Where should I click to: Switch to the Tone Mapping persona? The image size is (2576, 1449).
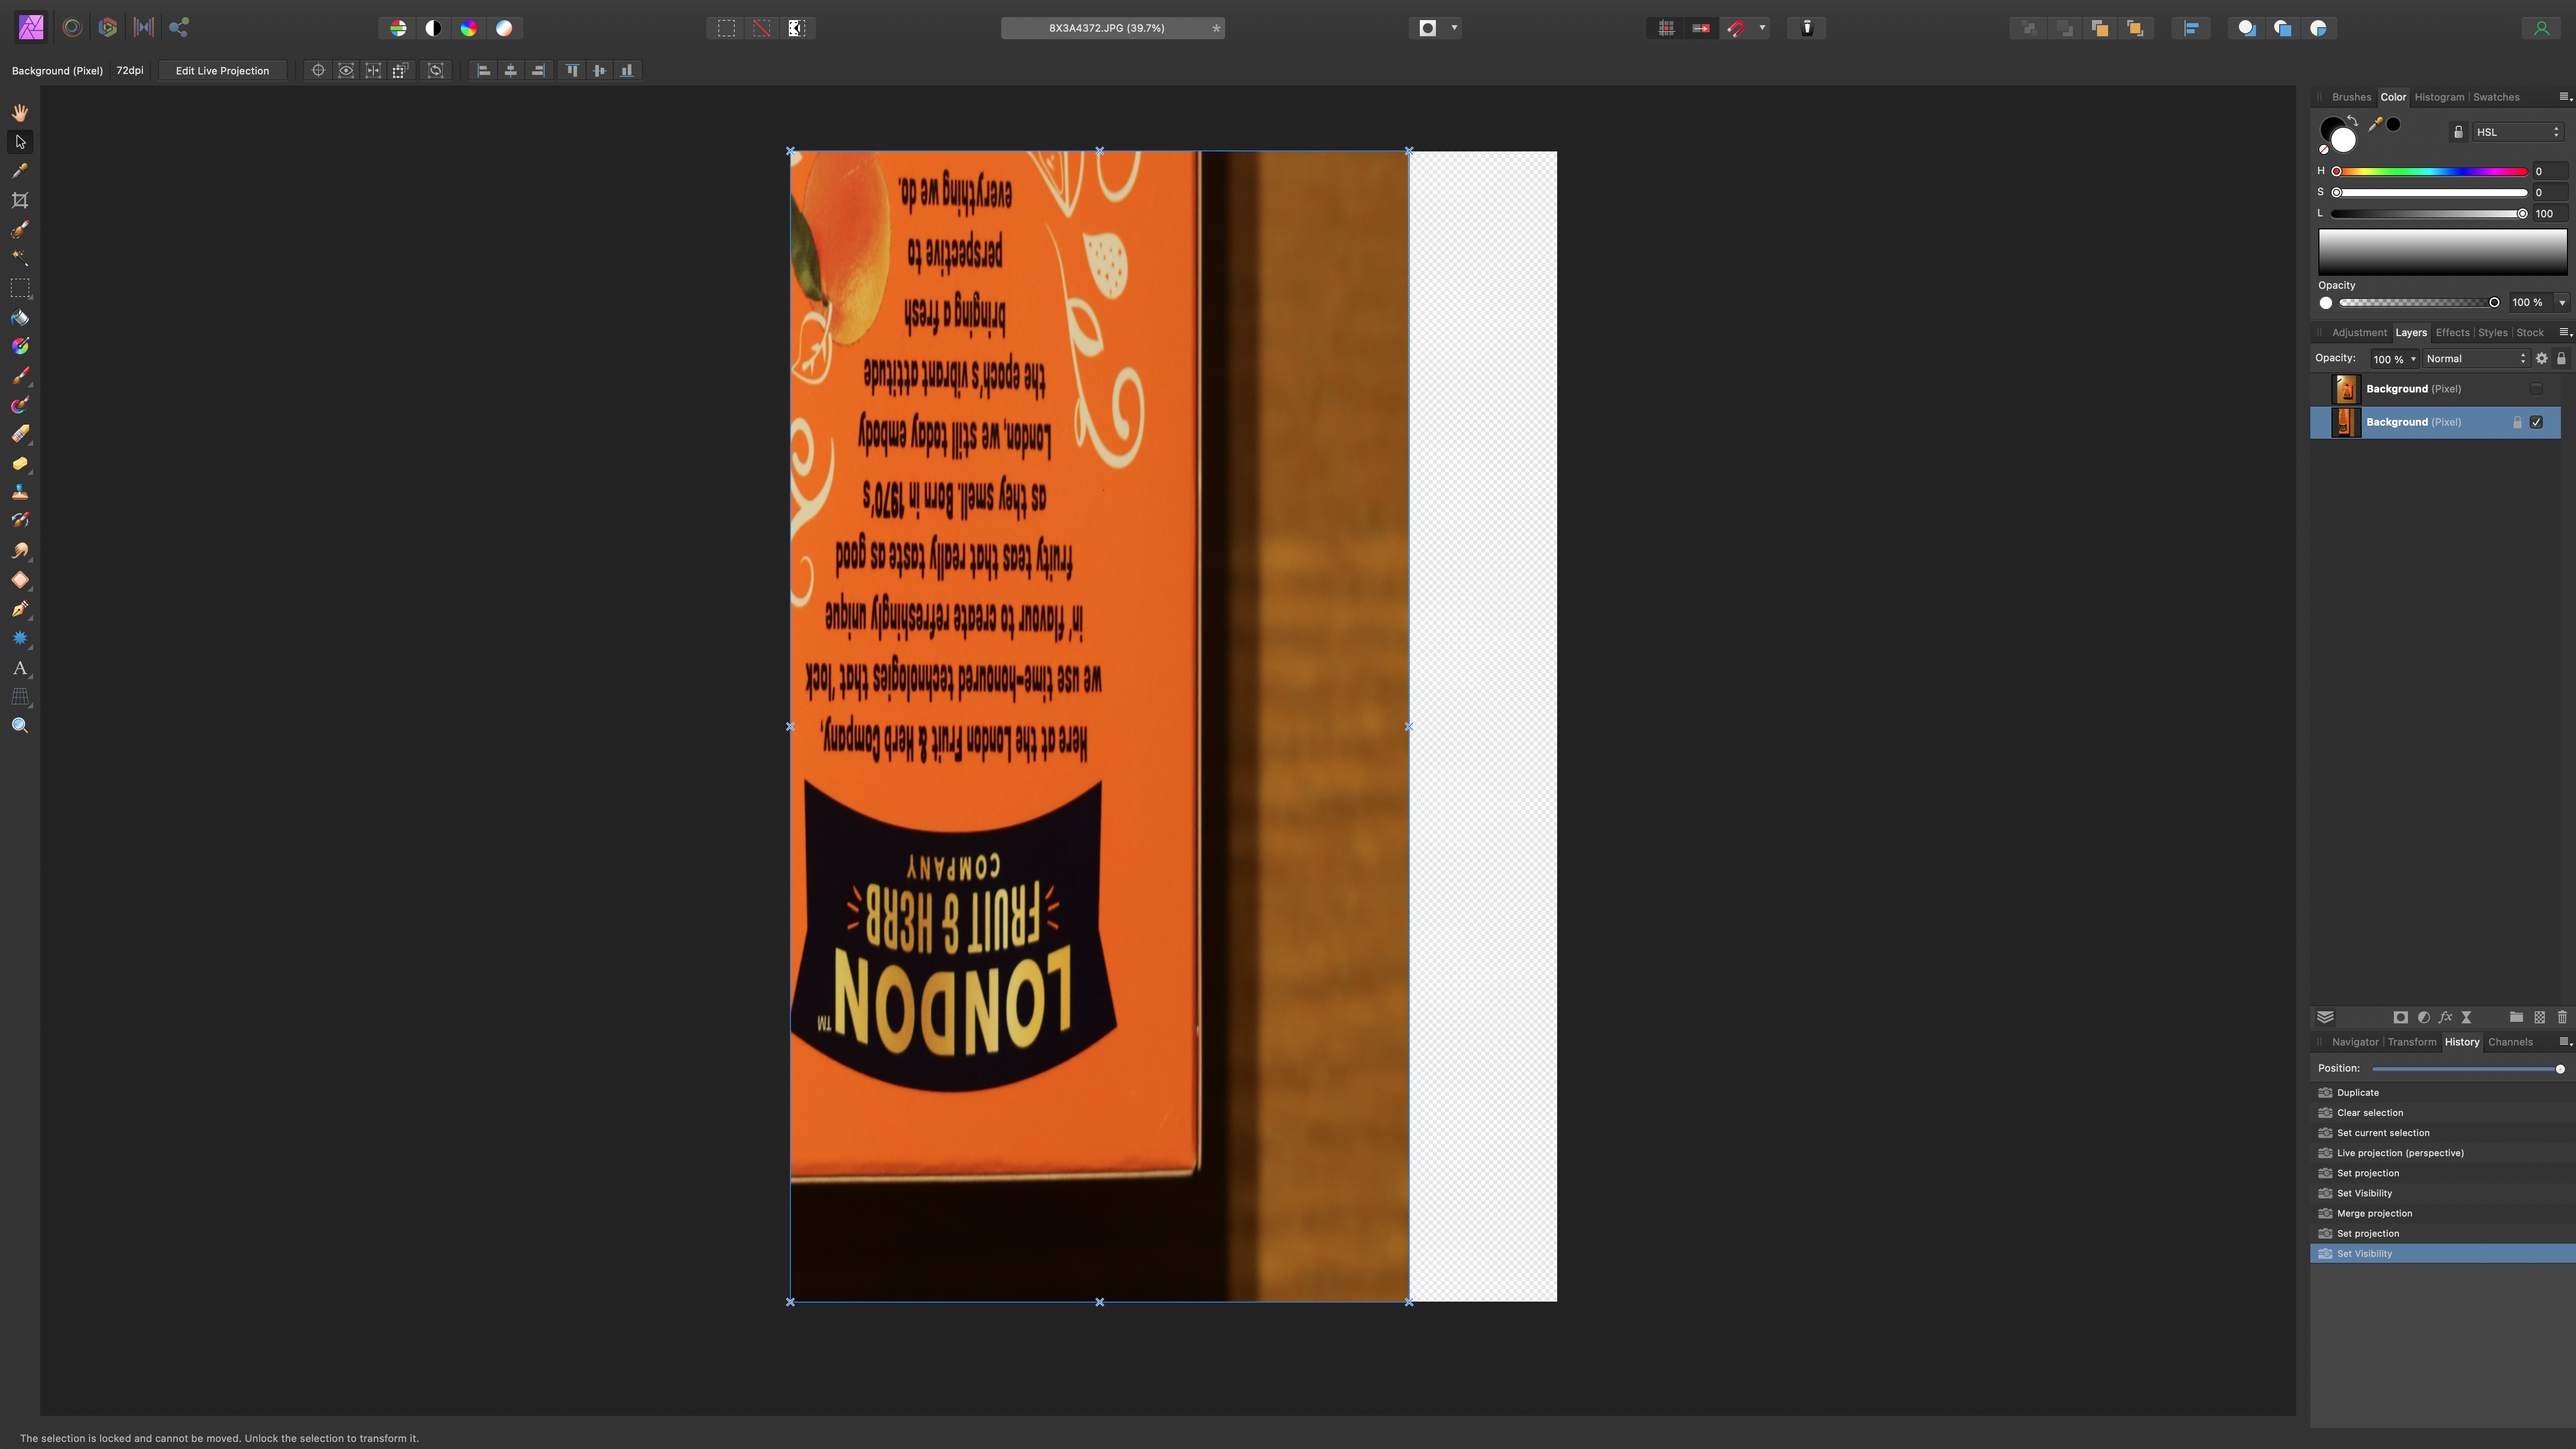[144, 28]
